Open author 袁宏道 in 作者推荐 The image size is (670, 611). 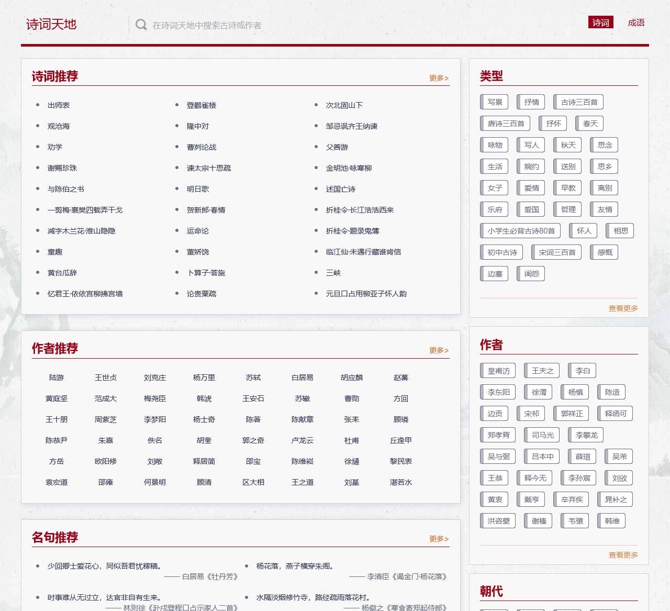pos(57,482)
